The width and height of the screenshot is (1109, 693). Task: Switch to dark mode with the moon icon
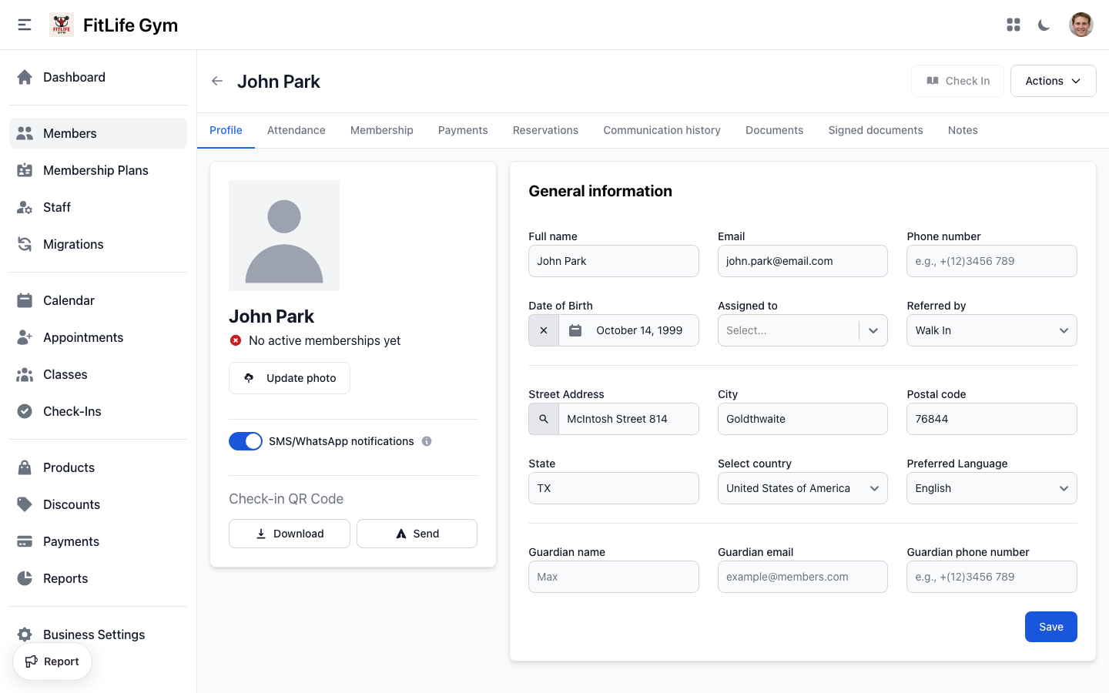pyautogui.click(x=1044, y=25)
